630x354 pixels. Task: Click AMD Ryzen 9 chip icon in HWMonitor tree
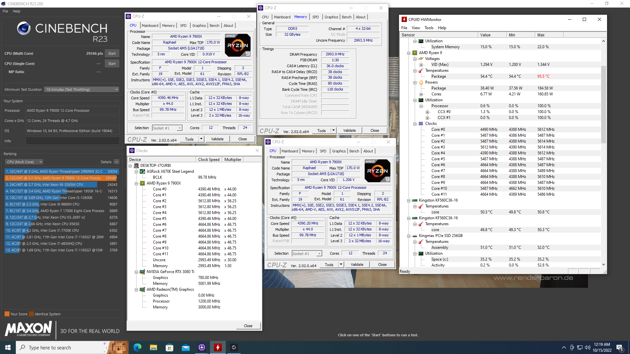[x=415, y=53]
